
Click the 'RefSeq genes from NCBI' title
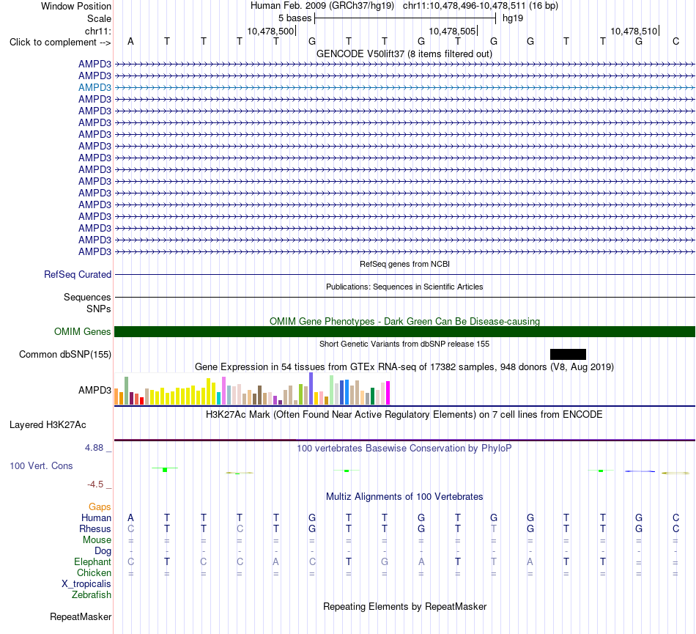pos(404,264)
